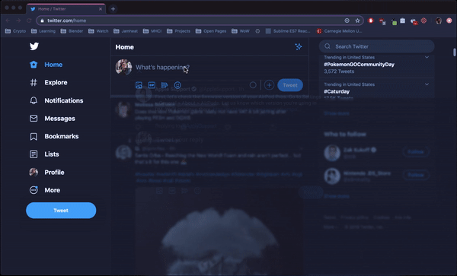457x276 pixels.
Task: Click the Twitter bird logo
Action: point(34,46)
